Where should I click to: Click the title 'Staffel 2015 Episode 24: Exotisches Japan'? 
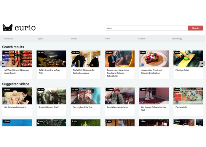pyautogui.click(x=84, y=72)
